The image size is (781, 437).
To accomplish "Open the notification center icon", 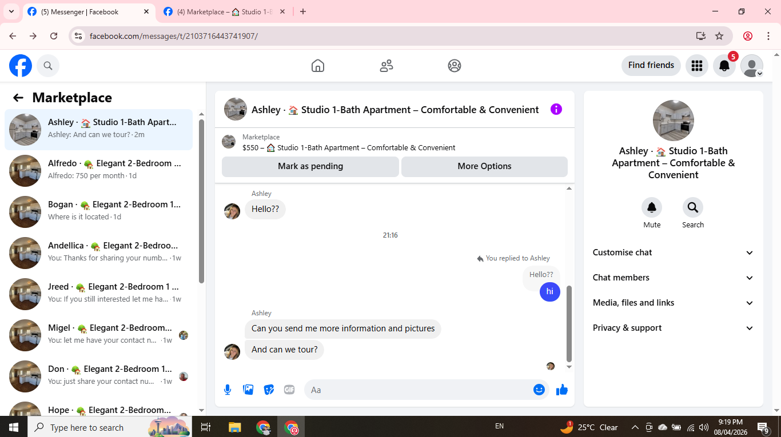I will [x=763, y=427].
